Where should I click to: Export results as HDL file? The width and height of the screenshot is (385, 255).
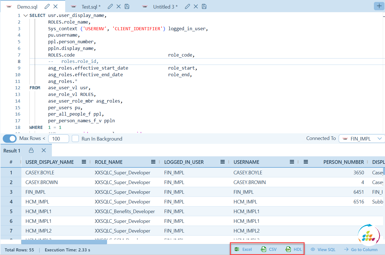(x=294, y=249)
